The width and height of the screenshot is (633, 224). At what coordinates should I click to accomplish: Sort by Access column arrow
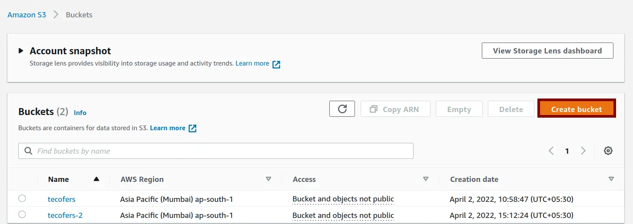[426, 179]
